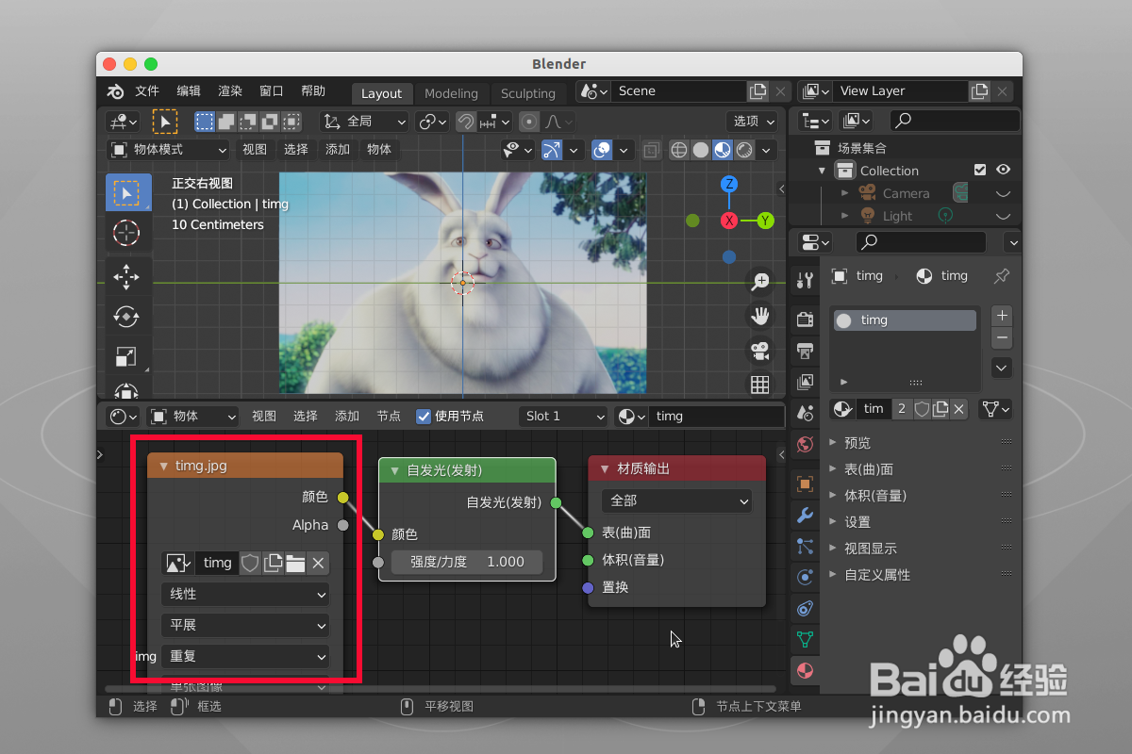Open the 全部 target dropdown in 材质输出 node
The image size is (1132, 754).
point(676,500)
